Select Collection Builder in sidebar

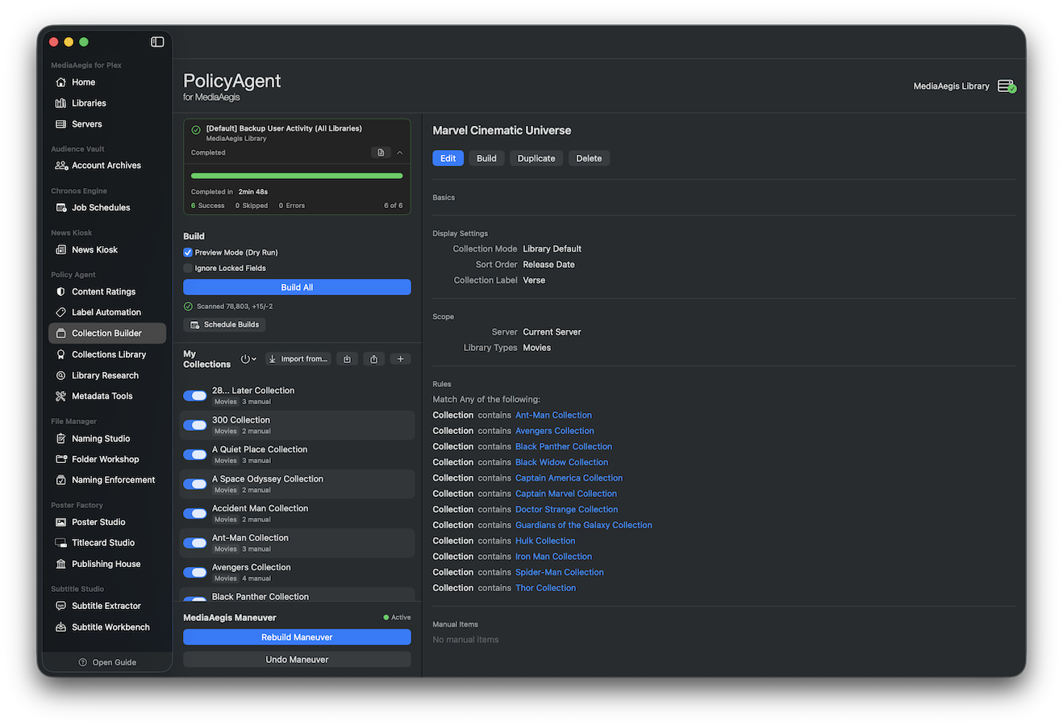(x=107, y=333)
